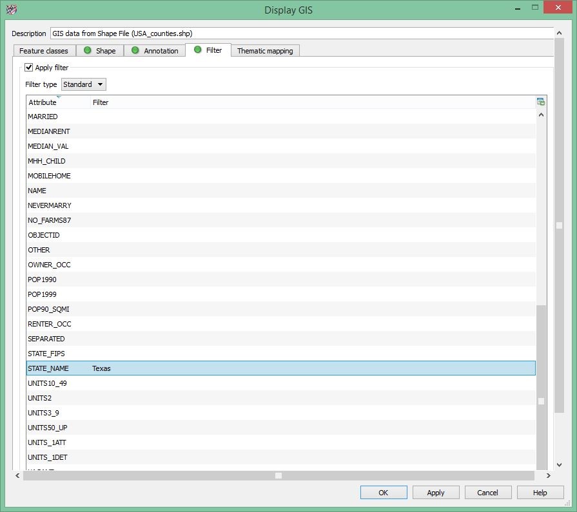577x512 pixels.
Task: Open the Thematic mapping tab
Action: pos(264,51)
